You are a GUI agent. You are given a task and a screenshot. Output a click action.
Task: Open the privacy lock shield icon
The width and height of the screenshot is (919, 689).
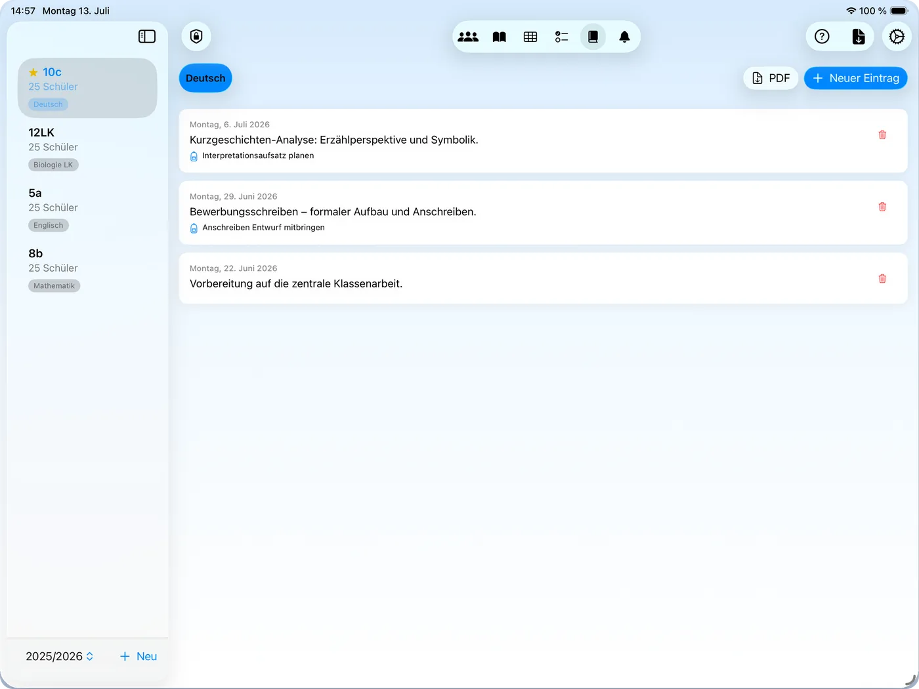click(196, 37)
